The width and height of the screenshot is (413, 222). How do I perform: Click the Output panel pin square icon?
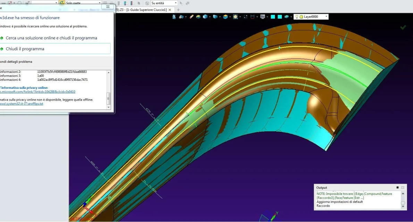(397, 188)
